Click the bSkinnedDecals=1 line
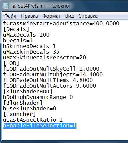The height and width of the screenshot is (143, 128). click(29, 46)
